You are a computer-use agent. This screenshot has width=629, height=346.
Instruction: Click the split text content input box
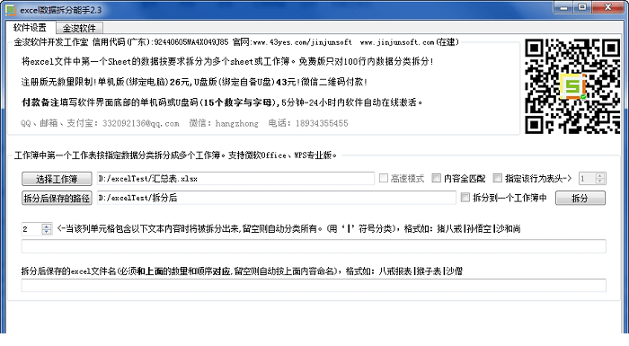pos(314,246)
